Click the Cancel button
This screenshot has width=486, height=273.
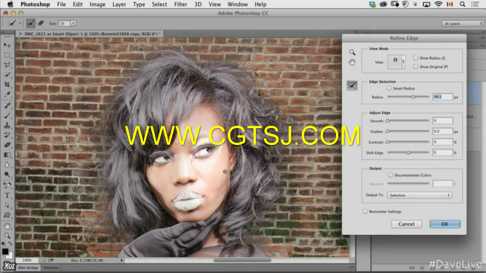406,224
